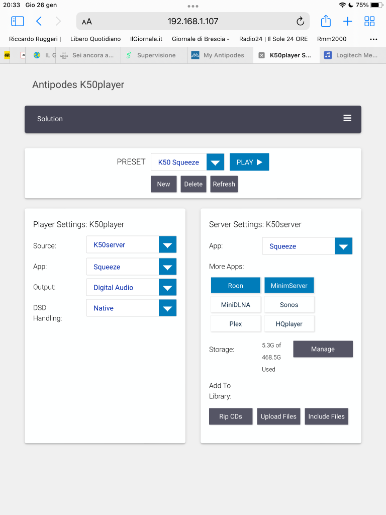Open a new tab with plus

tap(348, 21)
